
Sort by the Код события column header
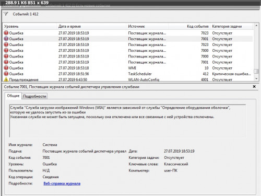[189, 26]
